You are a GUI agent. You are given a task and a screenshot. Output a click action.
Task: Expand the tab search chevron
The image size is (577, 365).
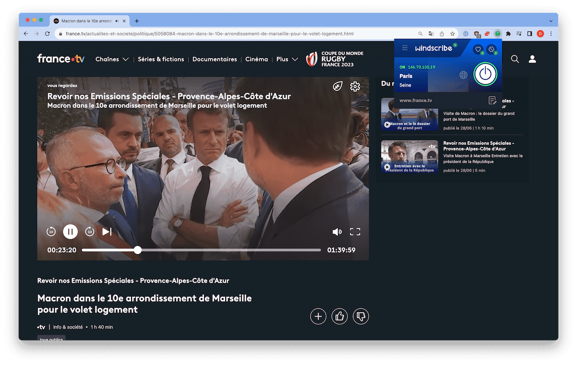pyautogui.click(x=551, y=21)
